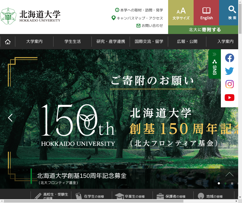This screenshot has width=242, height=203.
Task: Select the second carousel slide dot
Action: point(225,183)
